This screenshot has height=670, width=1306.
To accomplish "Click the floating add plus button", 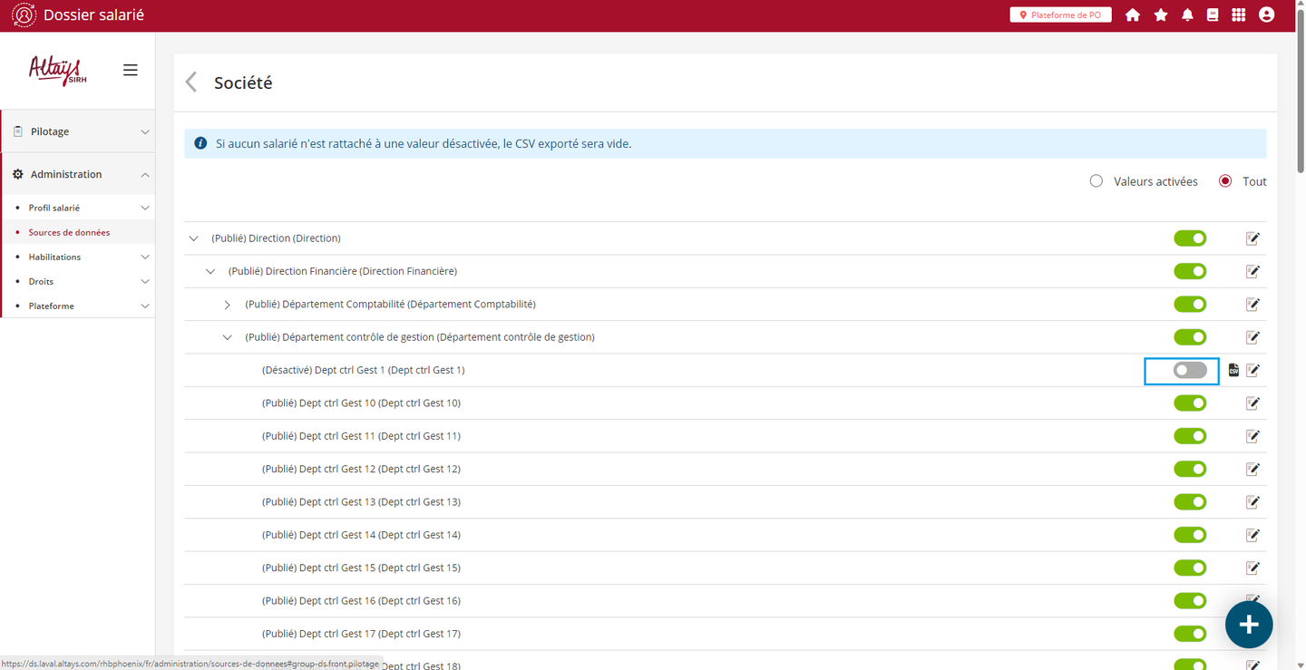I will [x=1248, y=624].
